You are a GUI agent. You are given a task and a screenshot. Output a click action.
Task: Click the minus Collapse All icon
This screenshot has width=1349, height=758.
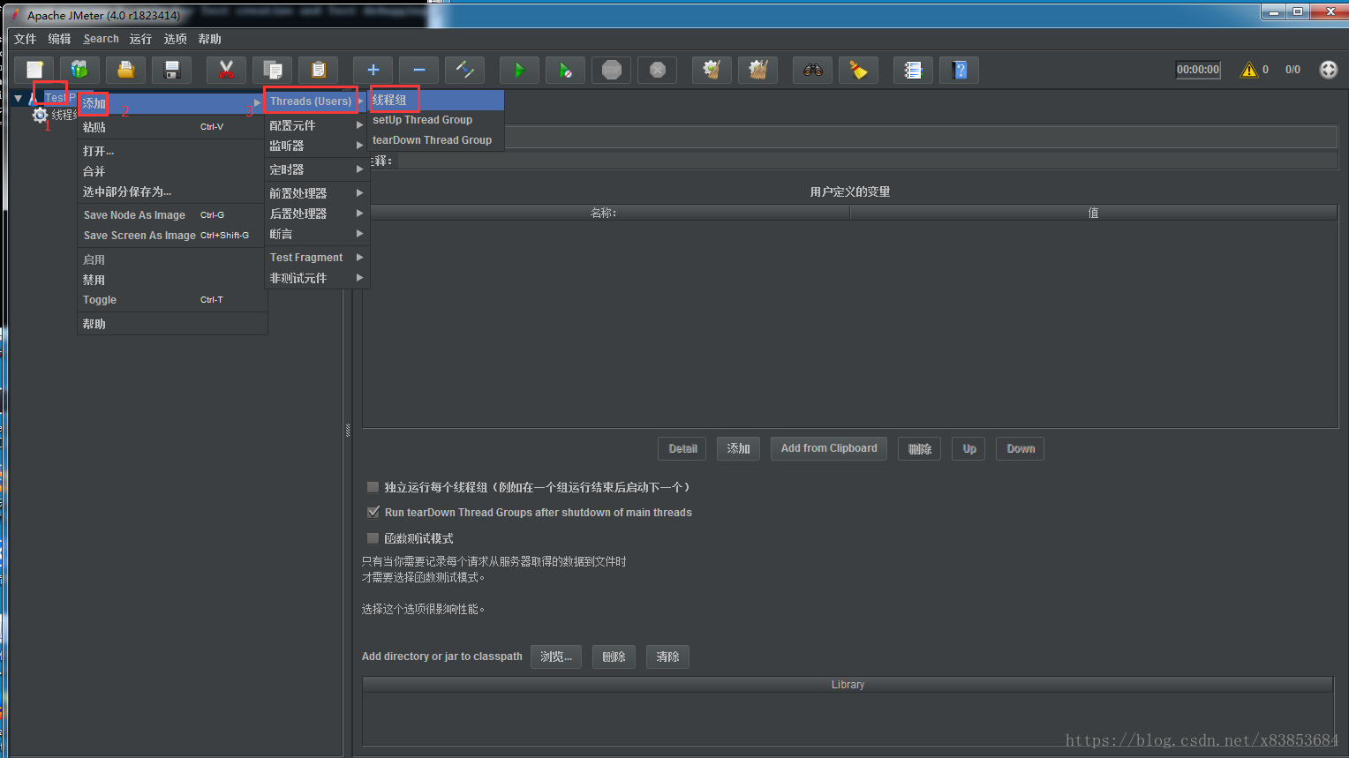[x=419, y=70]
